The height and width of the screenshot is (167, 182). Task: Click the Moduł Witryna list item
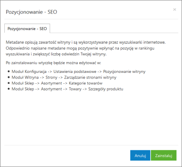pos(64,77)
